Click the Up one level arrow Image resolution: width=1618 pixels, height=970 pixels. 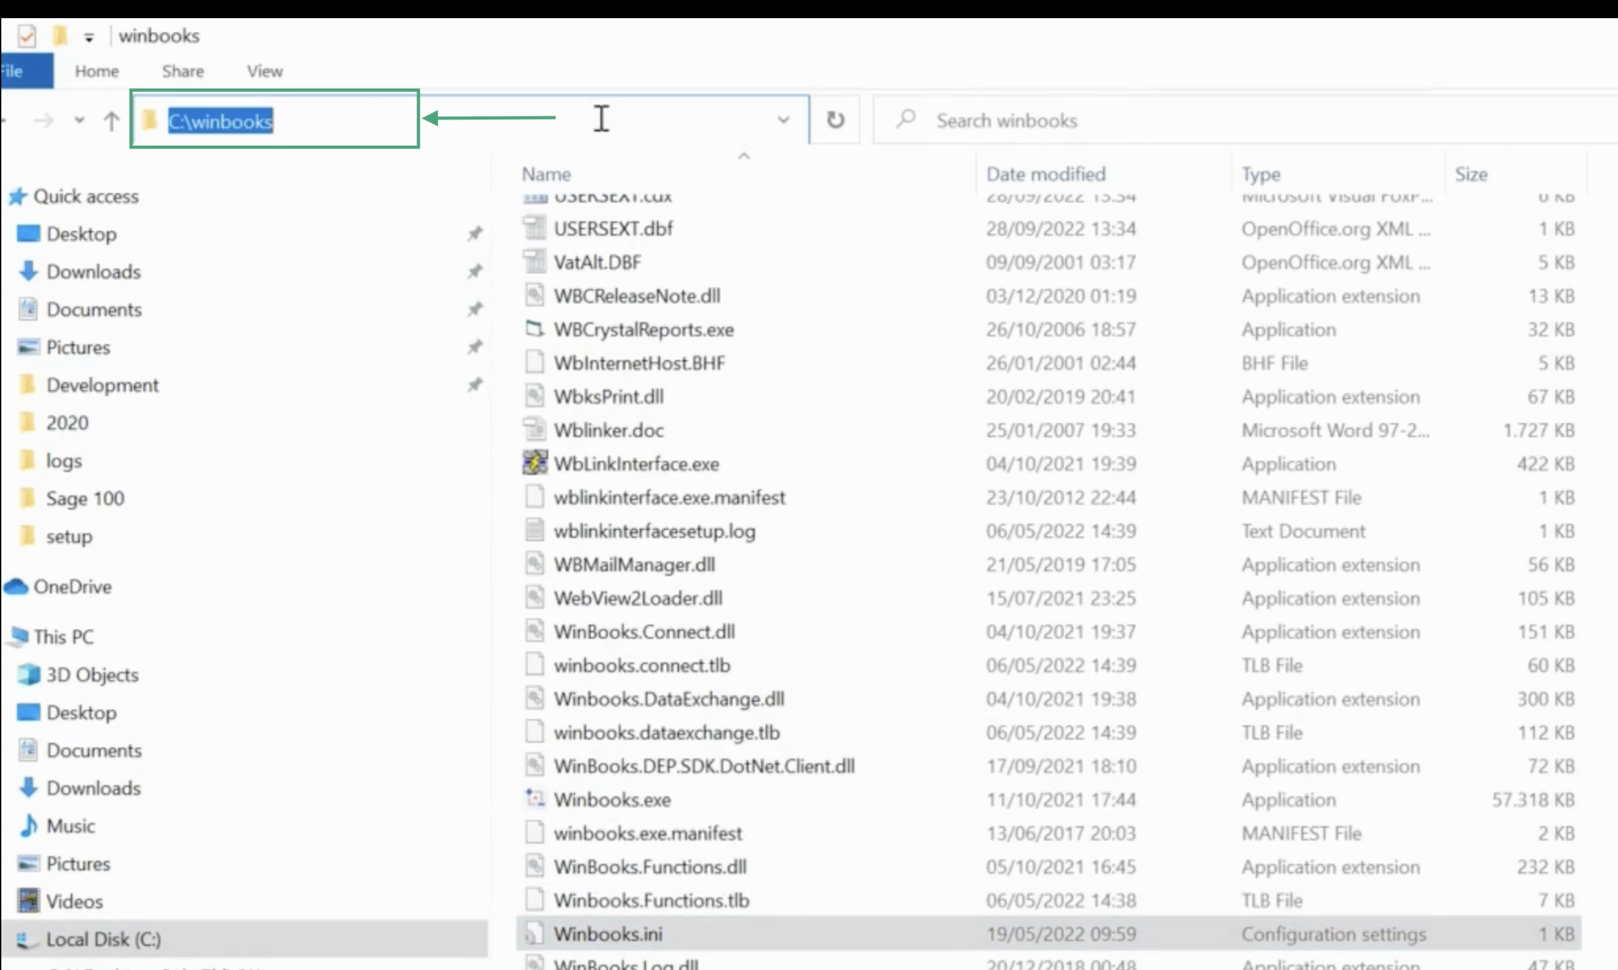tap(111, 120)
